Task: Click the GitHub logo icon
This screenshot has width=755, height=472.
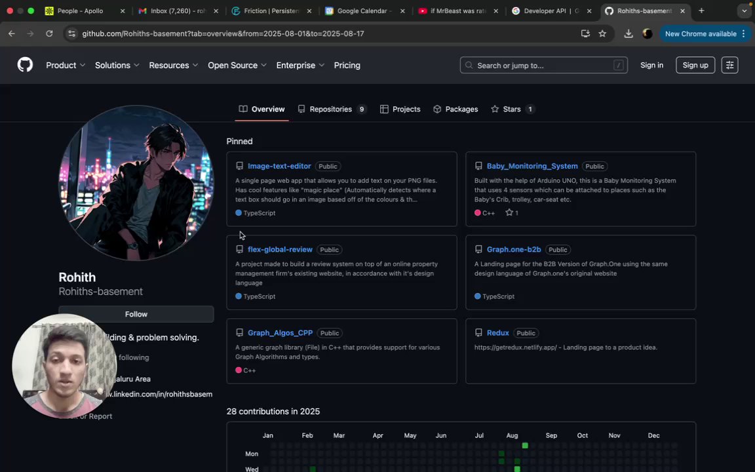Action: pos(25,64)
